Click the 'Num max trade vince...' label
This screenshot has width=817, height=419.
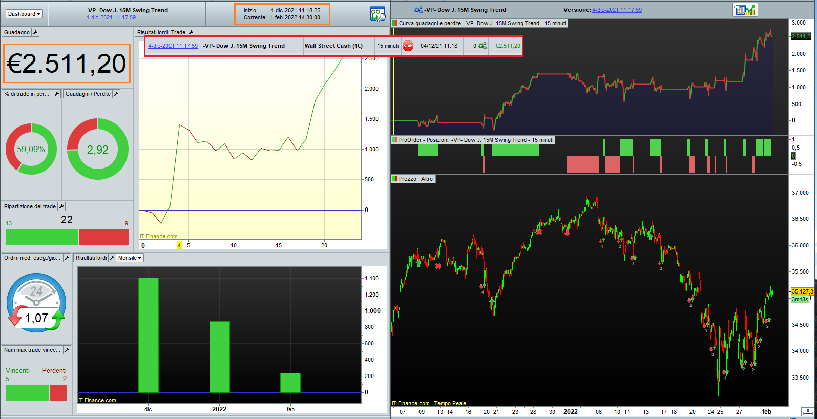32,350
